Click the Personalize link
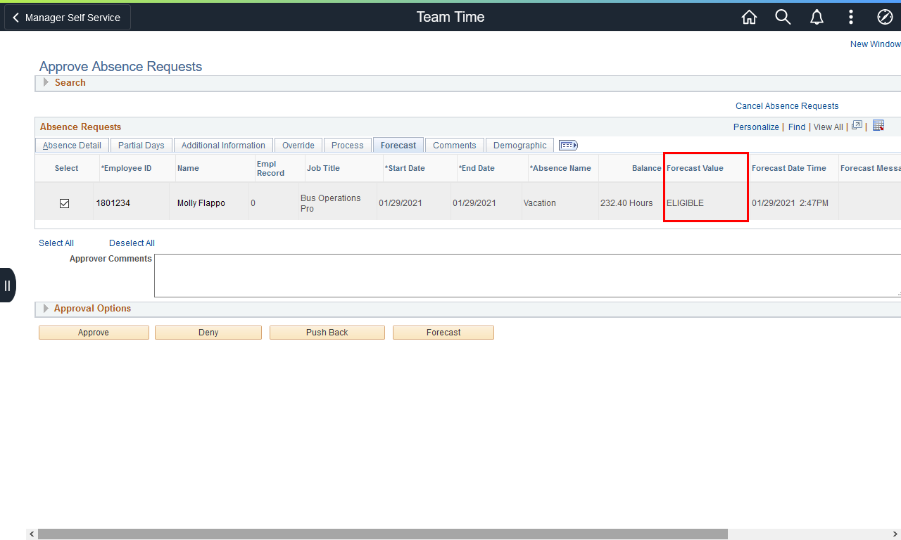This screenshot has height=540, width=901. coord(756,127)
